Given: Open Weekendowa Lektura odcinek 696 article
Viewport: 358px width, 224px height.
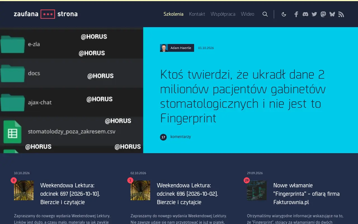Looking at the screenshot, I should (187, 194).
